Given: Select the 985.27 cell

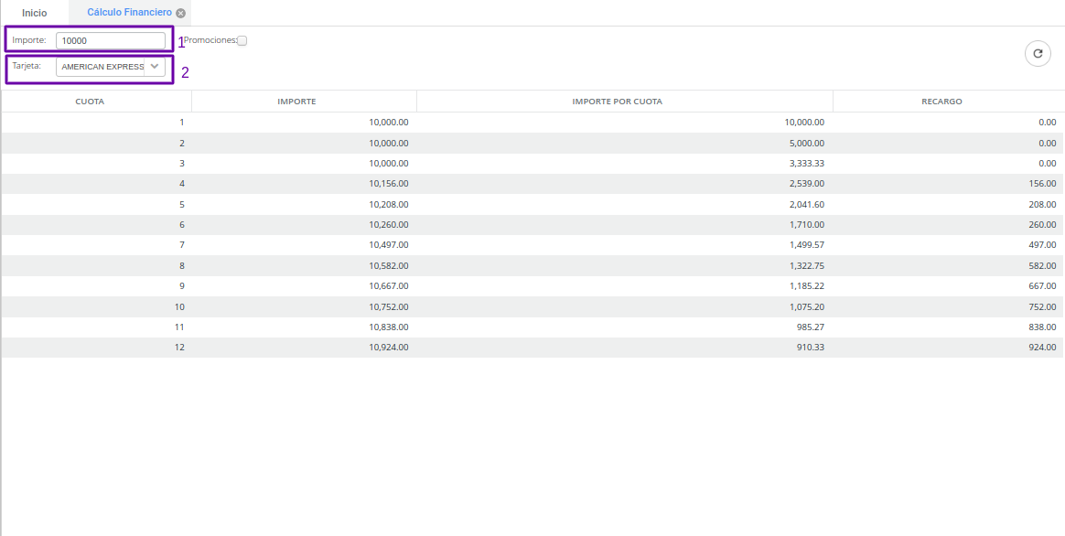Looking at the screenshot, I should (625, 327).
